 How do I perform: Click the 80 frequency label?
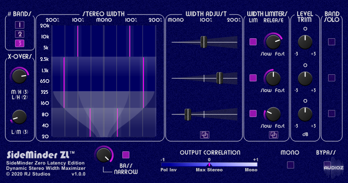45,114
